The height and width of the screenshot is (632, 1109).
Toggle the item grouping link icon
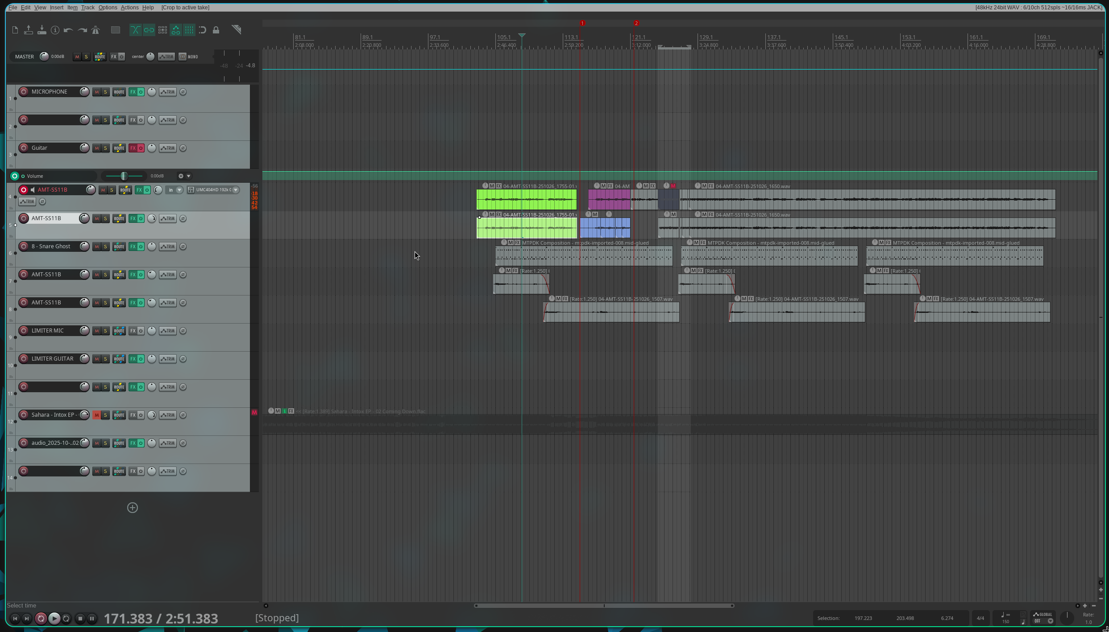pos(149,30)
